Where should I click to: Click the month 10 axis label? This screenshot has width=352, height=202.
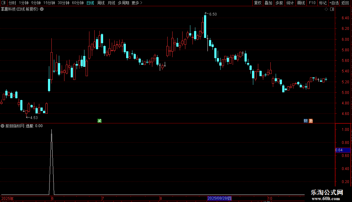(x=270, y=198)
